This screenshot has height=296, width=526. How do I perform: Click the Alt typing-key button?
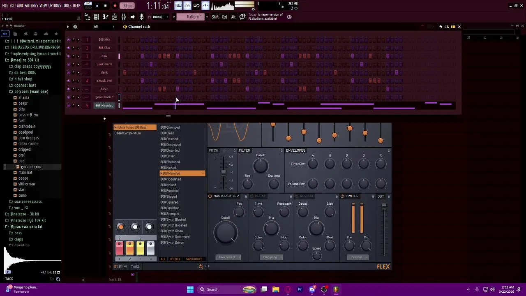[233, 17]
